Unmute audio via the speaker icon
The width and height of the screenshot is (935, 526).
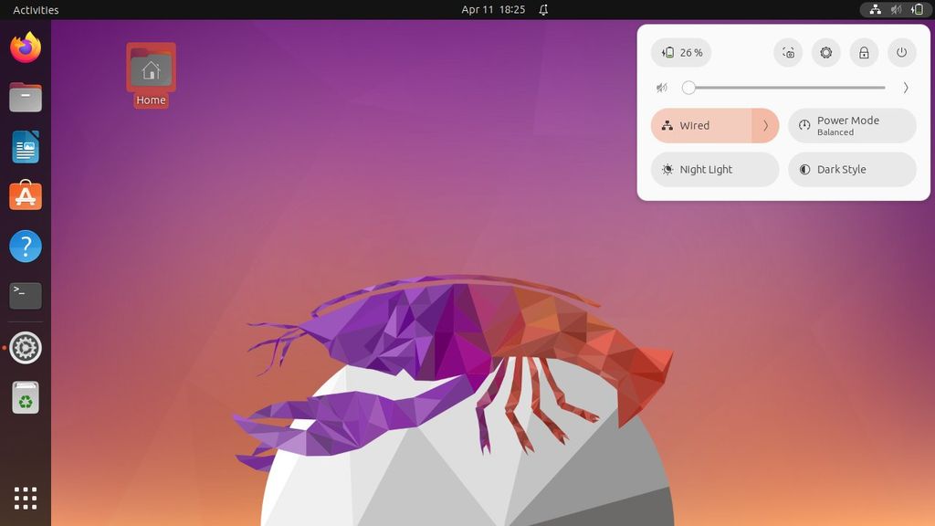[661, 87]
